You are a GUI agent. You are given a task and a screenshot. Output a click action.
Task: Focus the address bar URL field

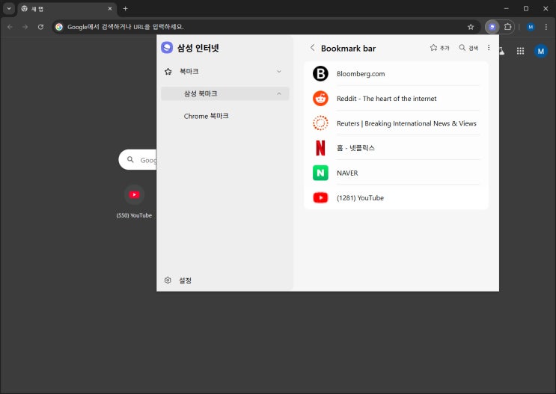(266, 27)
